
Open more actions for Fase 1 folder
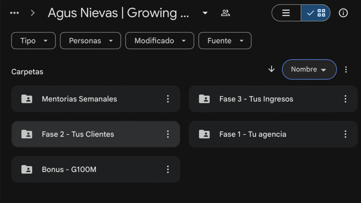[x=345, y=134]
